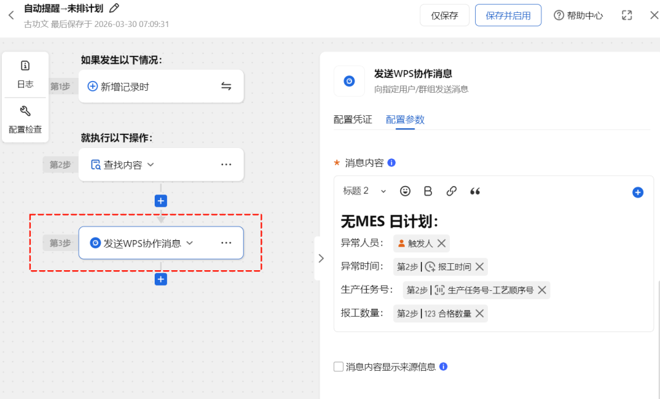This screenshot has width=660, height=399.
Task: Remove the 合格数量 field tag
Action: click(480, 313)
